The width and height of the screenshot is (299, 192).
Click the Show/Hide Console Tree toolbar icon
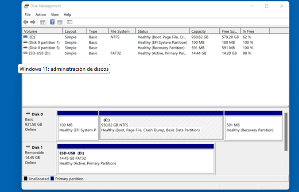[x=43, y=22]
